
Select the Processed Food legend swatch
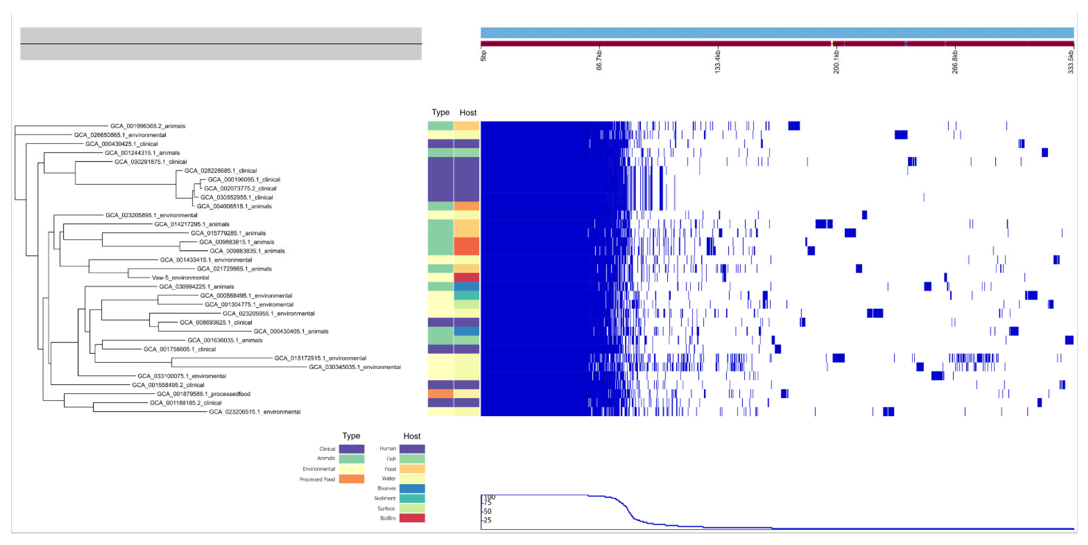pos(351,479)
